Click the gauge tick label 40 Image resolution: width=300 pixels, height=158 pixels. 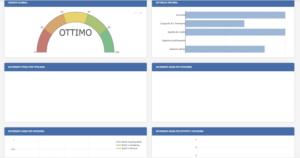point(62,12)
